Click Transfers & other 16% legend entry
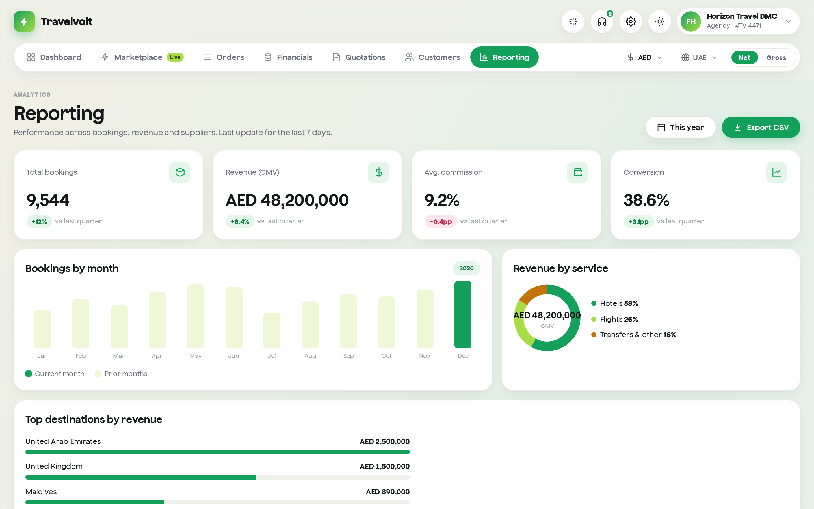Viewport: 814px width, 509px height. click(x=634, y=335)
